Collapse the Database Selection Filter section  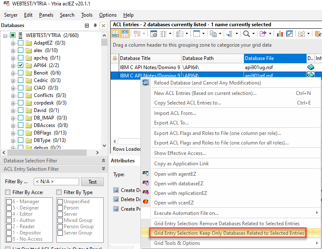[103, 161]
